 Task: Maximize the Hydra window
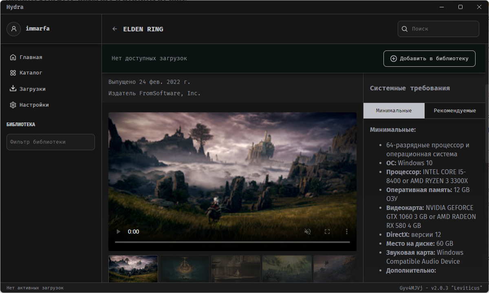point(460,7)
